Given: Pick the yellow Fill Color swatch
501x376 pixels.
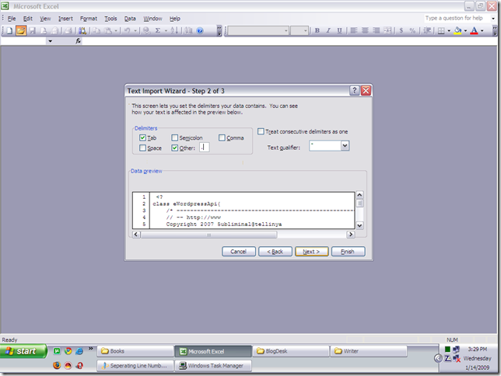Looking at the screenshot, I should tap(458, 30).
